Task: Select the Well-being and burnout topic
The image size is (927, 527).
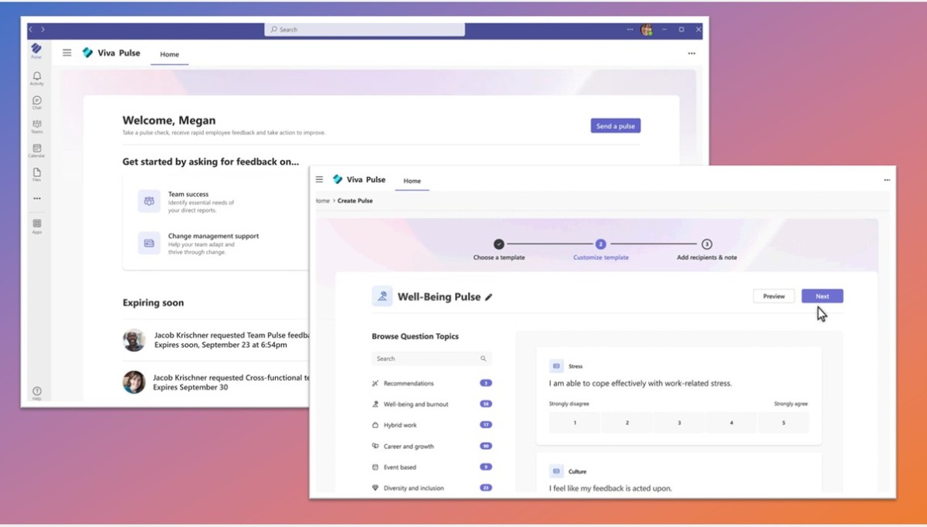Action: [x=432, y=404]
